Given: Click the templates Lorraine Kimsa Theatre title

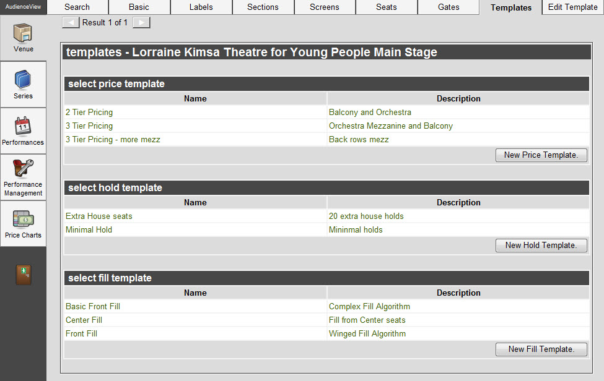Looking at the screenshot, I should [x=252, y=52].
